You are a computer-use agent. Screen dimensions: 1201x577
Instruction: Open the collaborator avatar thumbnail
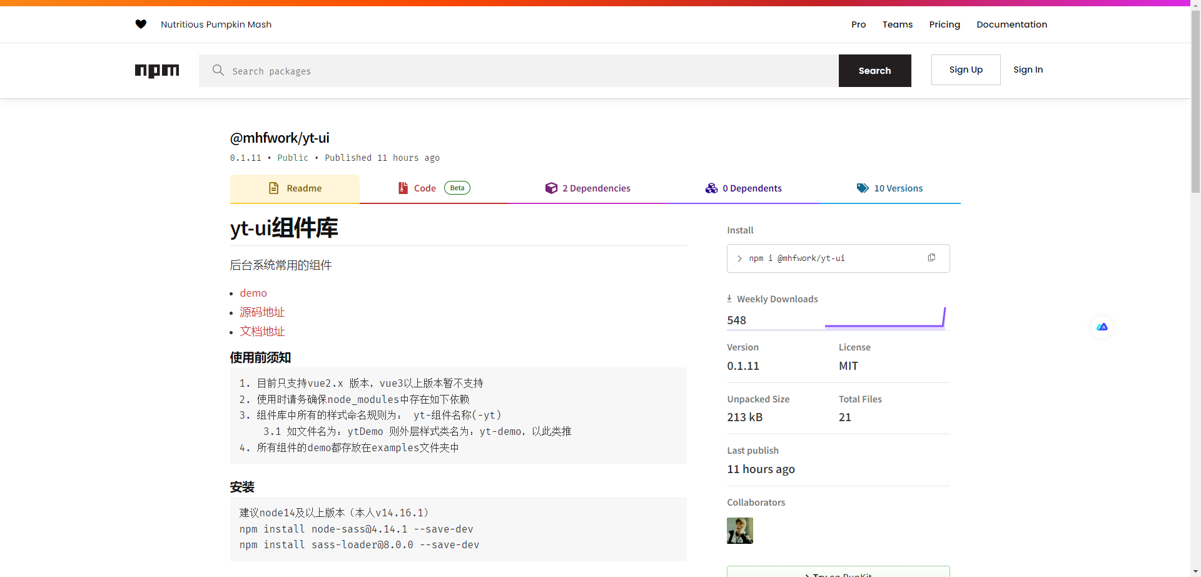coord(740,531)
